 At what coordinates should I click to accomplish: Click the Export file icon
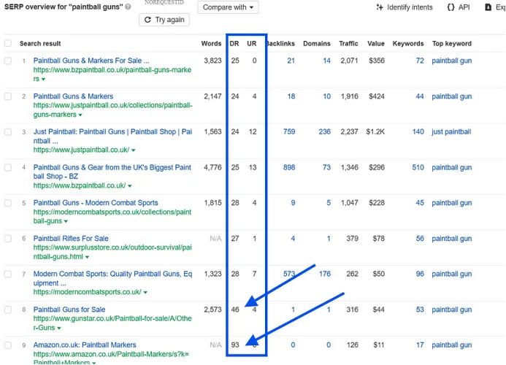click(x=488, y=7)
